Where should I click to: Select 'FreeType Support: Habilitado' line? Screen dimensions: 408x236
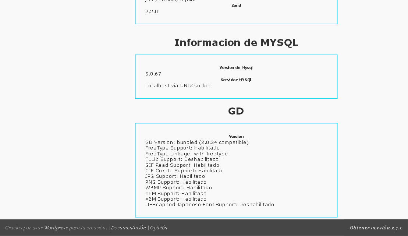pos(182,148)
